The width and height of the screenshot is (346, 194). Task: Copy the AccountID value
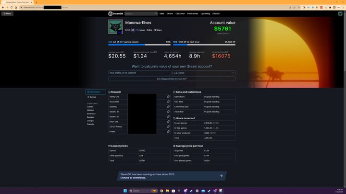pyautogui.click(x=168, y=102)
